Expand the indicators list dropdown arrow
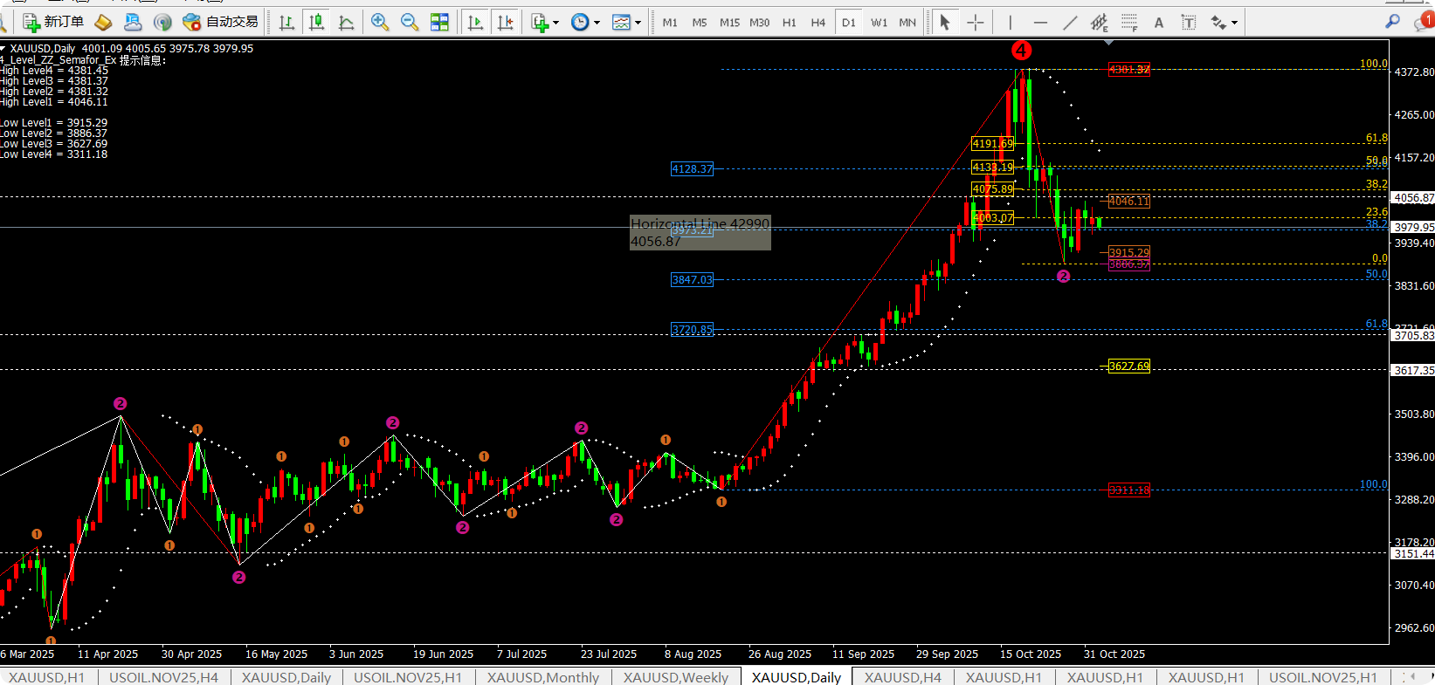The height and width of the screenshot is (685, 1435). [556, 23]
